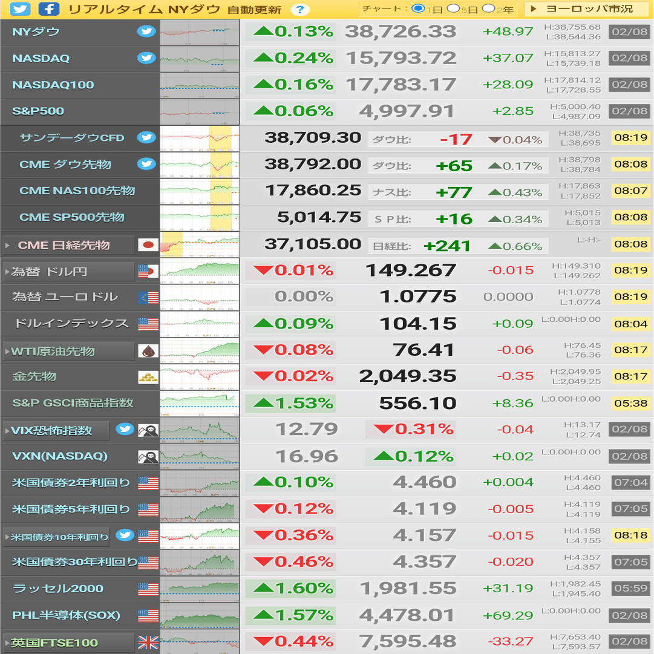Click UK flag in 英国FTSE100 row

coord(148,643)
